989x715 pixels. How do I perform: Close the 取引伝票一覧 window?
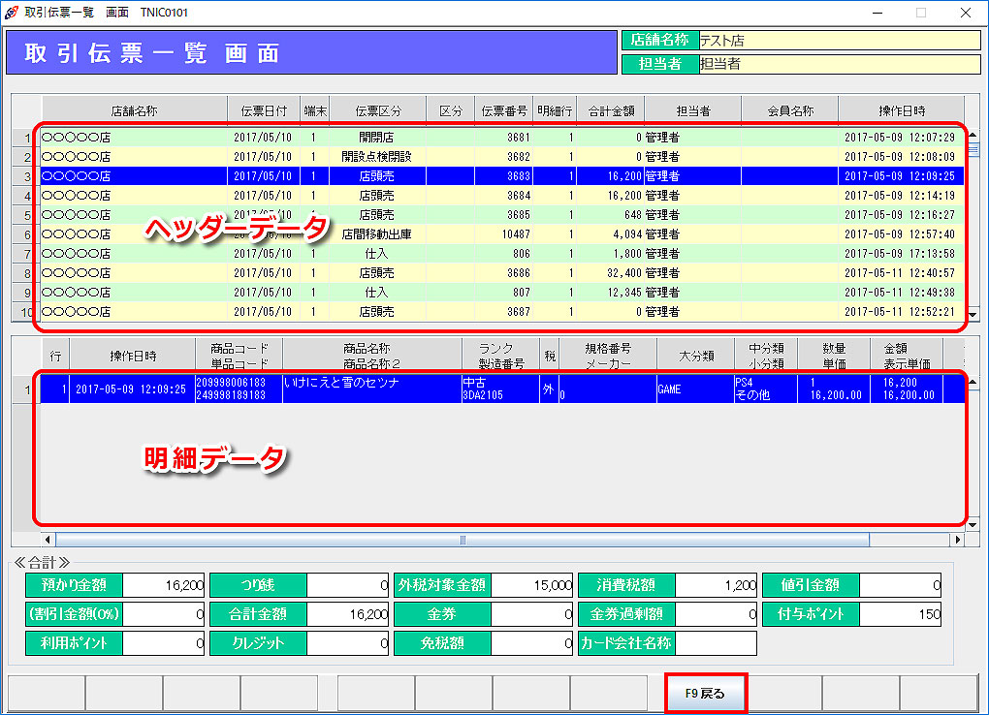tap(965, 13)
